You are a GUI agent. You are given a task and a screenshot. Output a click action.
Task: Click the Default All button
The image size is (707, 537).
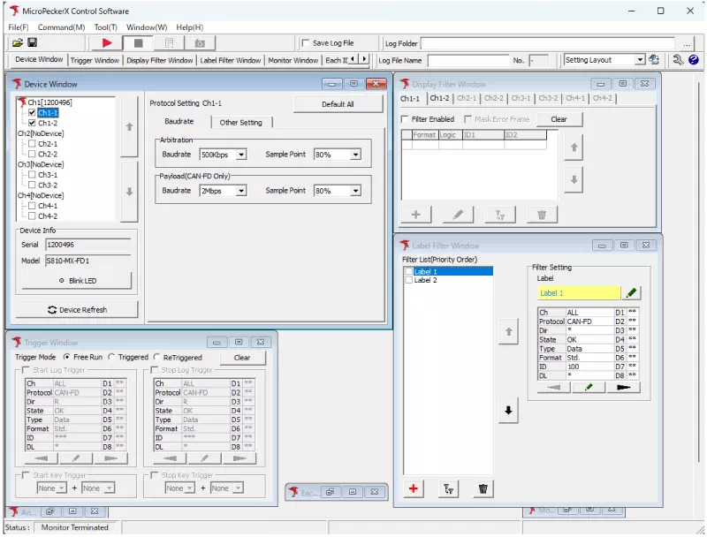(338, 103)
